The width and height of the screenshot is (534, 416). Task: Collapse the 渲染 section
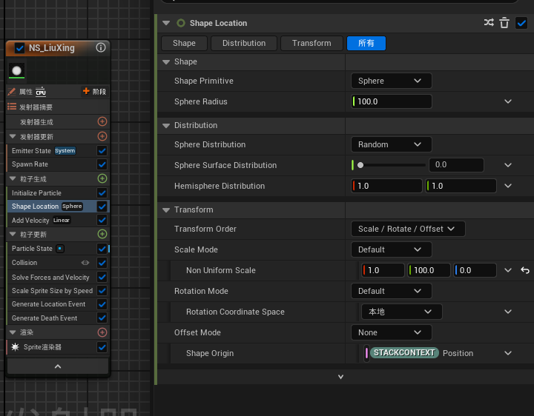pyautogui.click(x=13, y=332)
